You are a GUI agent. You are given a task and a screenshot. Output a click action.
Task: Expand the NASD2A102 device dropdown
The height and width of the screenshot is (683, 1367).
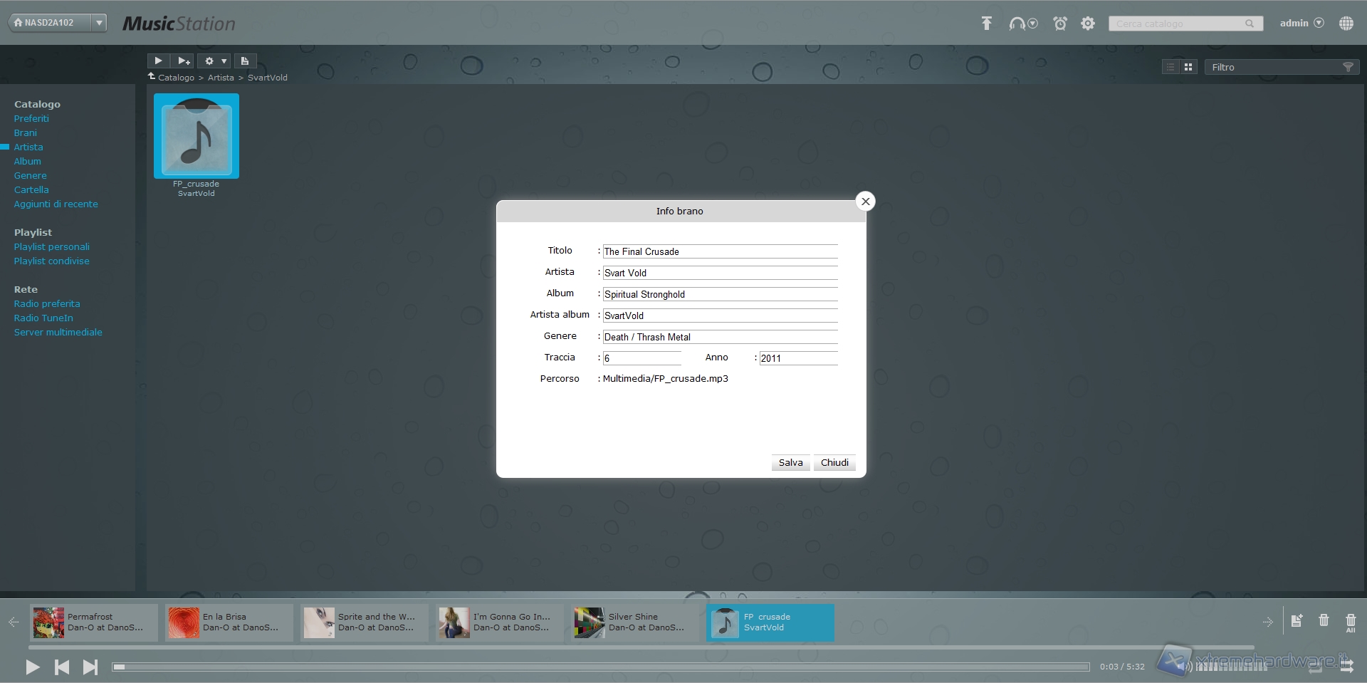(100, 23)
